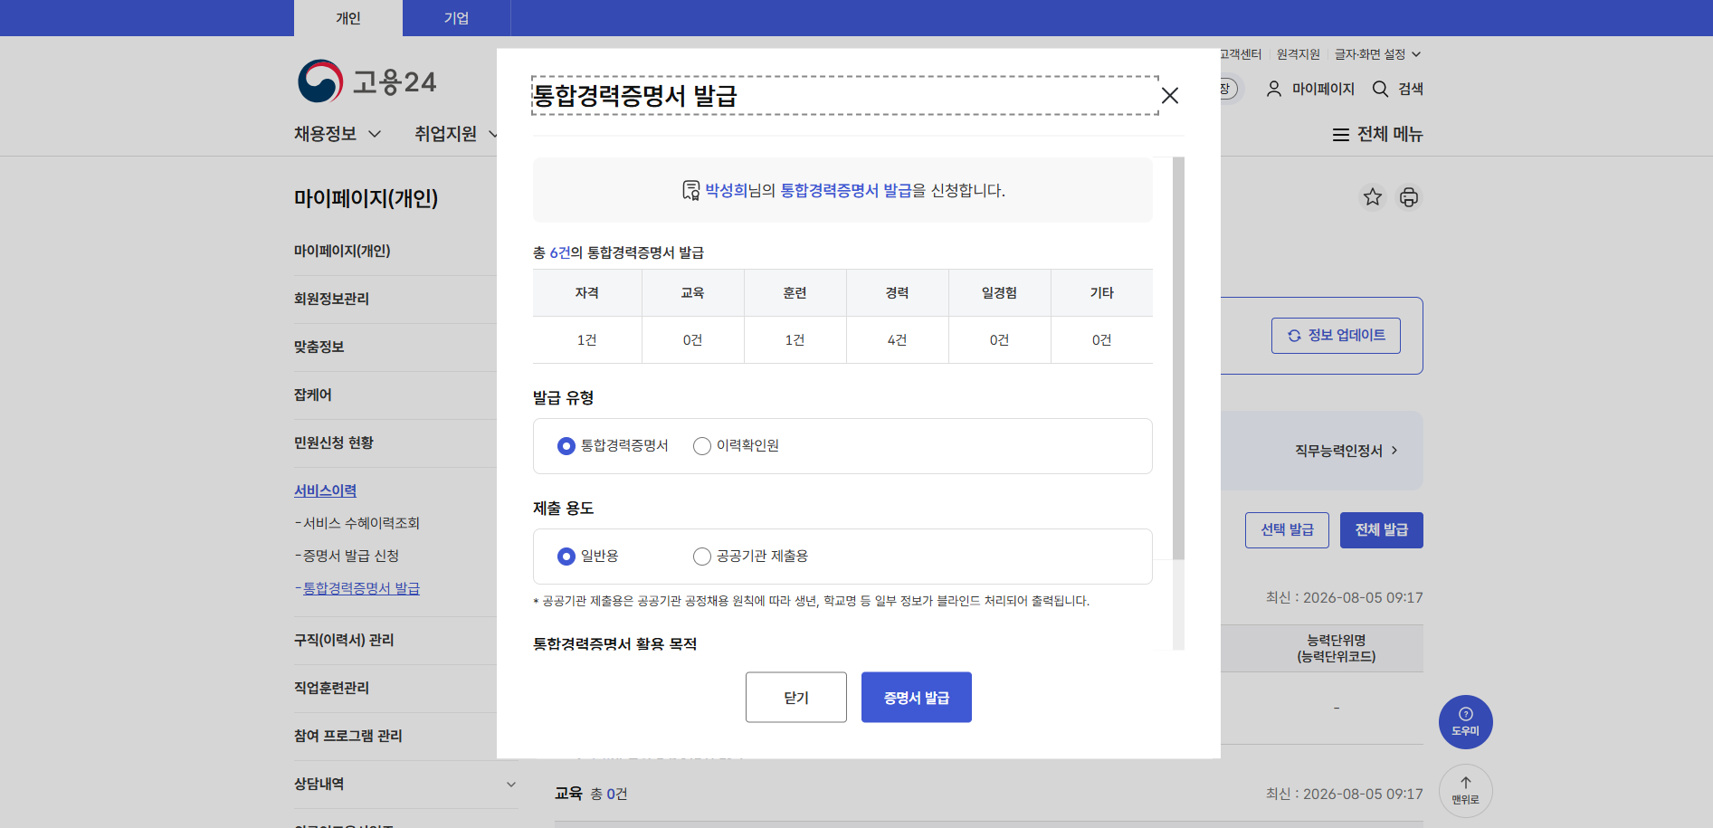Choose 공공기관 제출용 submission purpose
Image resolution: width=1713 pixels, height=828 pixels.
coord(702,557)
